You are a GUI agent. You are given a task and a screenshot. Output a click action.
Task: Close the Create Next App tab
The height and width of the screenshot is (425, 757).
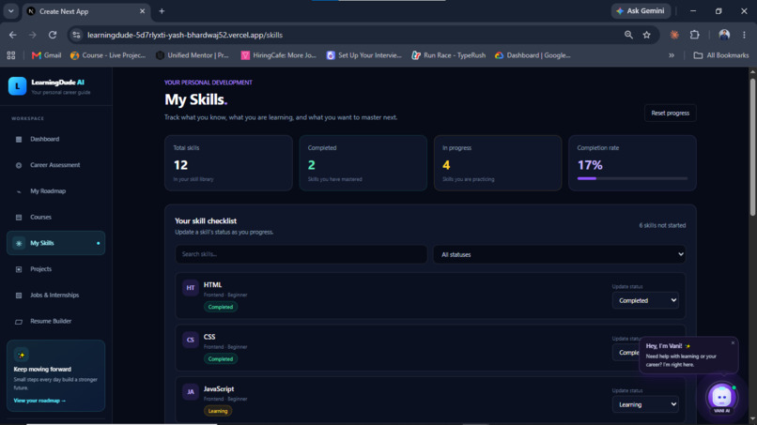tap(142, 11)
